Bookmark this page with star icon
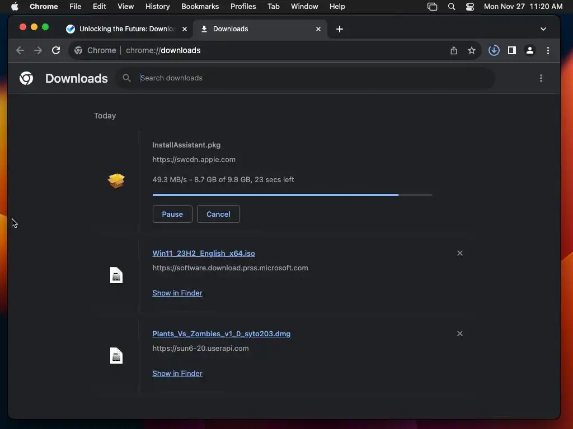 pos(471,50)
